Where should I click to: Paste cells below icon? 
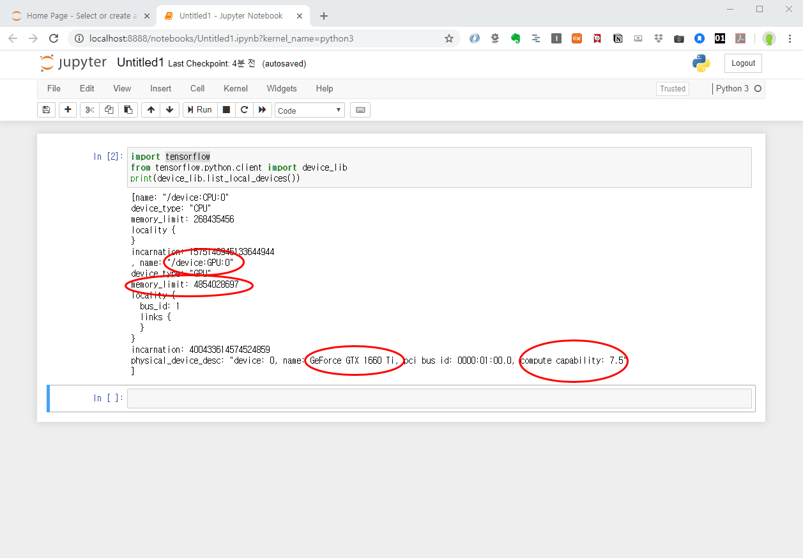point(128,110)
